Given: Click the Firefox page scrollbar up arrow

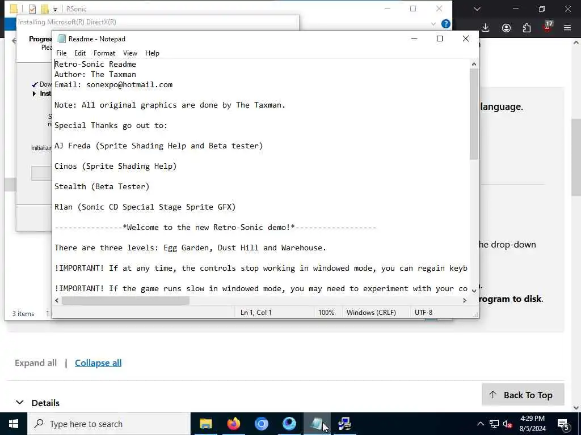Looking at the screenshot, I should click(x=576, y=42).
